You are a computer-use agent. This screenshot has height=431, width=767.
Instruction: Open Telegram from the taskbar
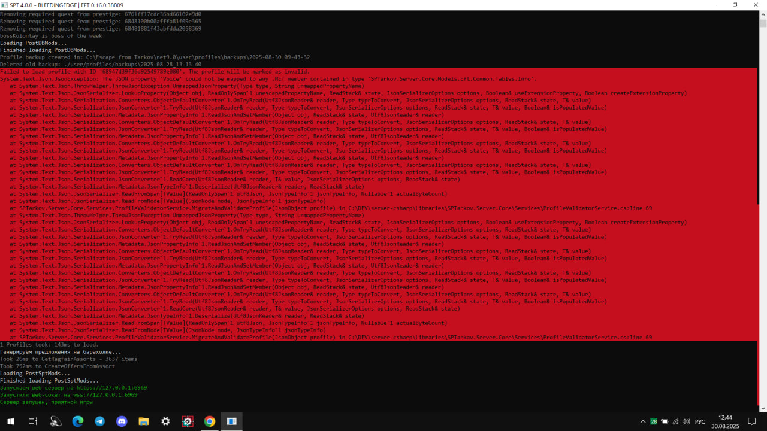[99, 421]
